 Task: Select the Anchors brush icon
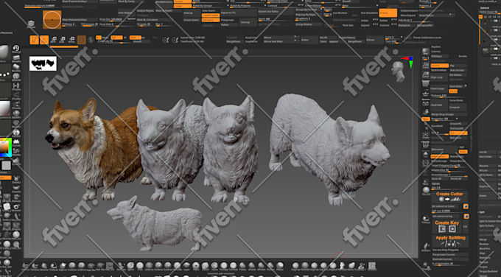click(426, 247)
